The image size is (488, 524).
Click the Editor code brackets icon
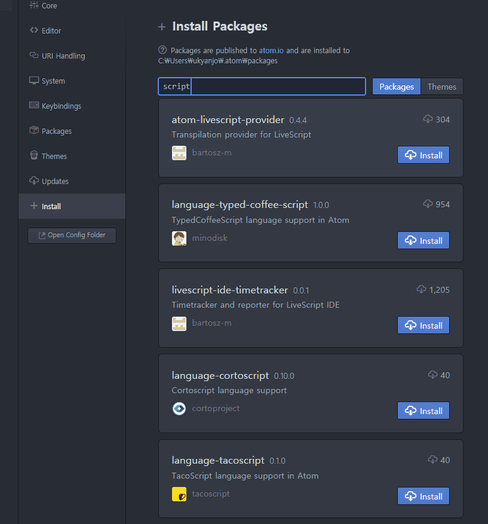click(33, 30)
